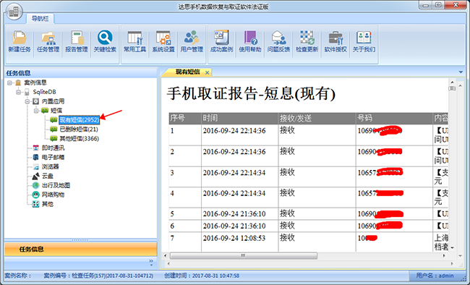Screen dimensions: 470x285
Task: Open 关于我们 about us
Action: (x=364, y=42)
